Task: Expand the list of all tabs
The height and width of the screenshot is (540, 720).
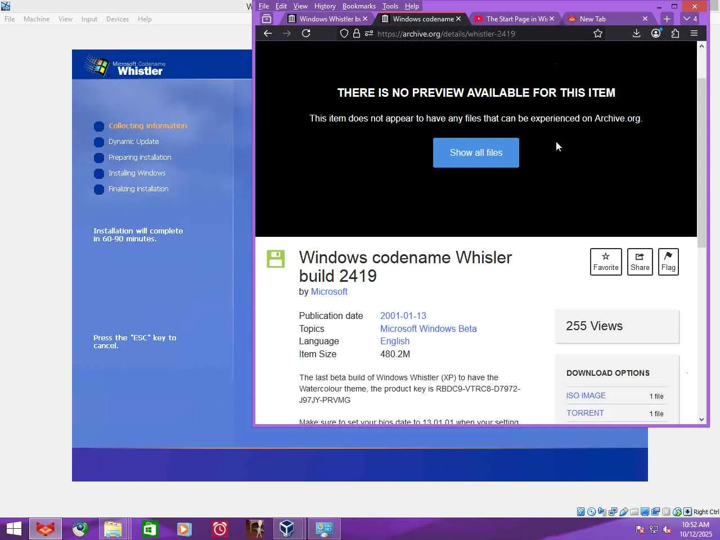Action: click(x=690, y=19)
